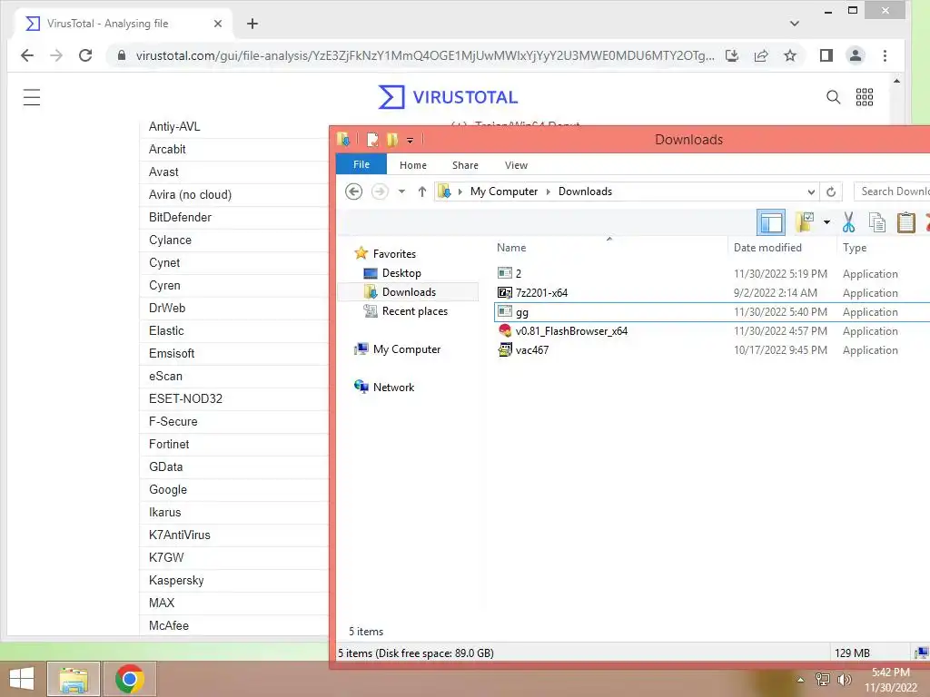930x697 pixels.
Task: Click the network tray icon
Action: (x=823, y=679)
